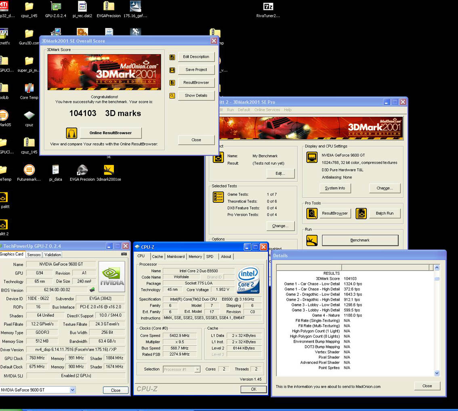
Task: Open the Memory tab in CPU-Z
Action: click(x=195, y=256)
